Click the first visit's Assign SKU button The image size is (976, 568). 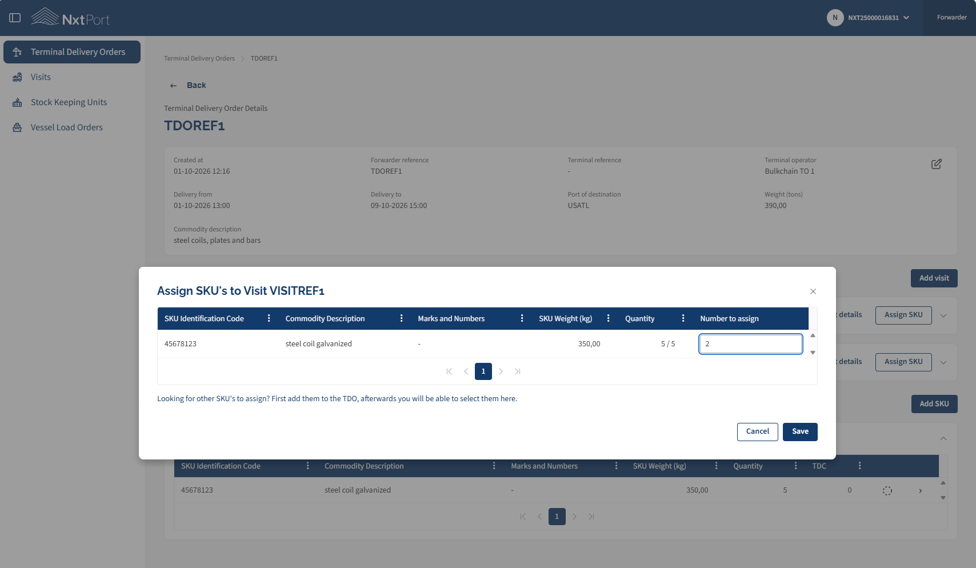tap(903, 315)
